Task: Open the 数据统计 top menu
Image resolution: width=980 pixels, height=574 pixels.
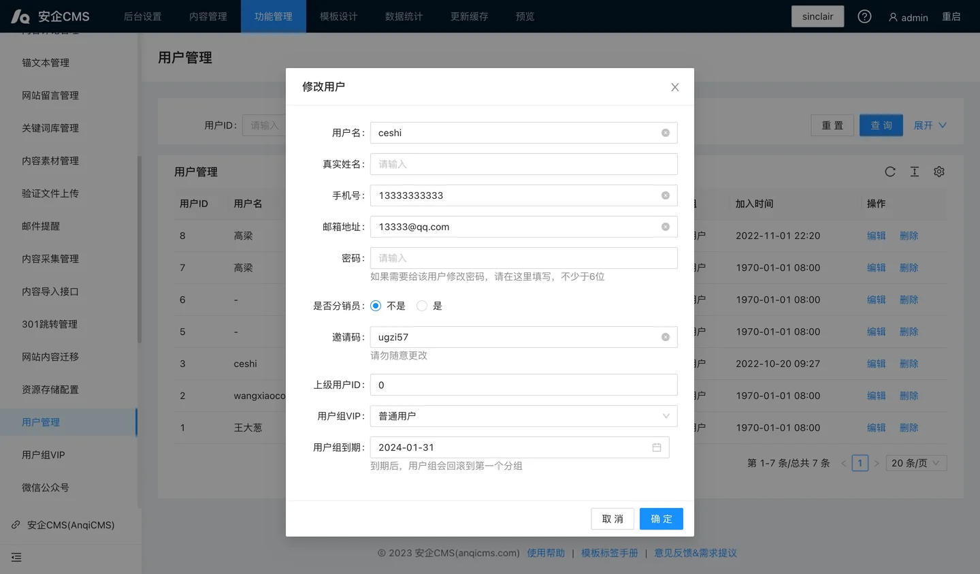Action: pos(404,16)
